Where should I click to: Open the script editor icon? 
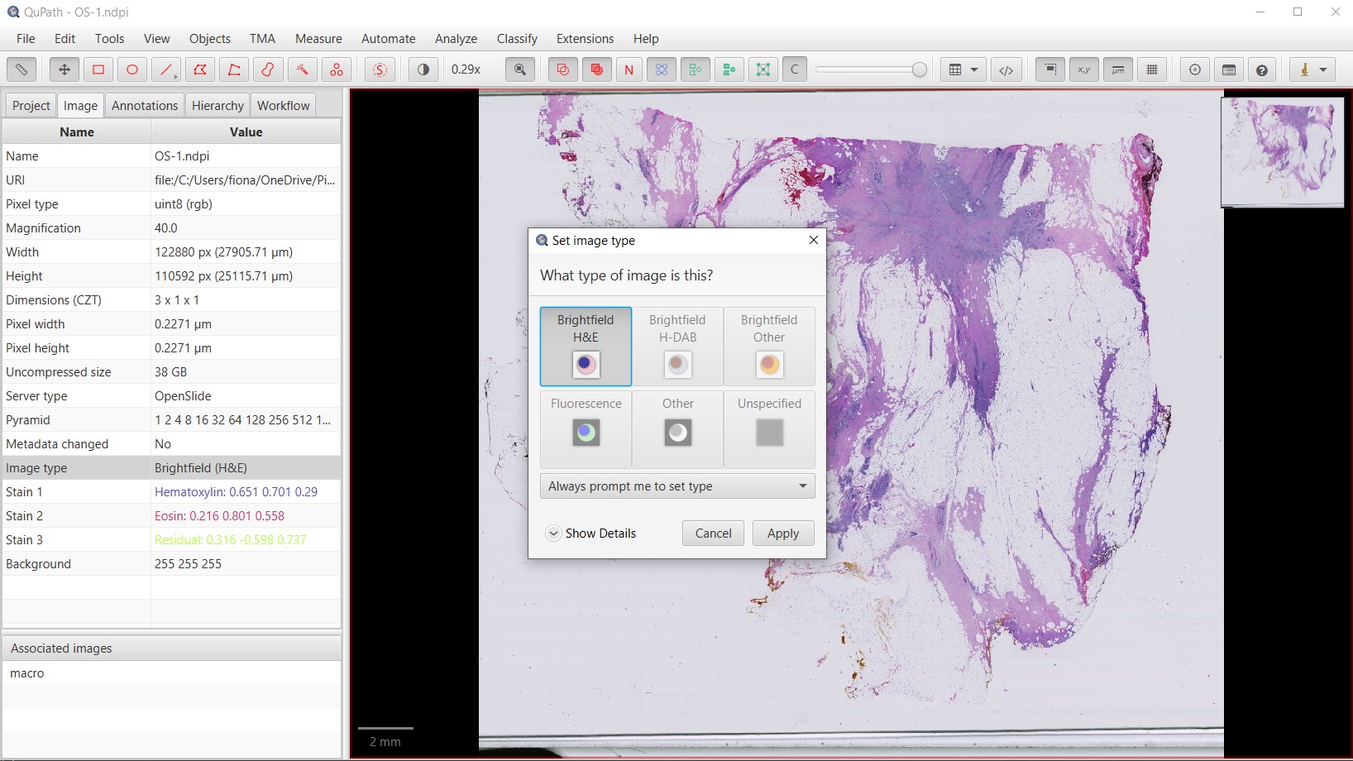[1006, 69]
